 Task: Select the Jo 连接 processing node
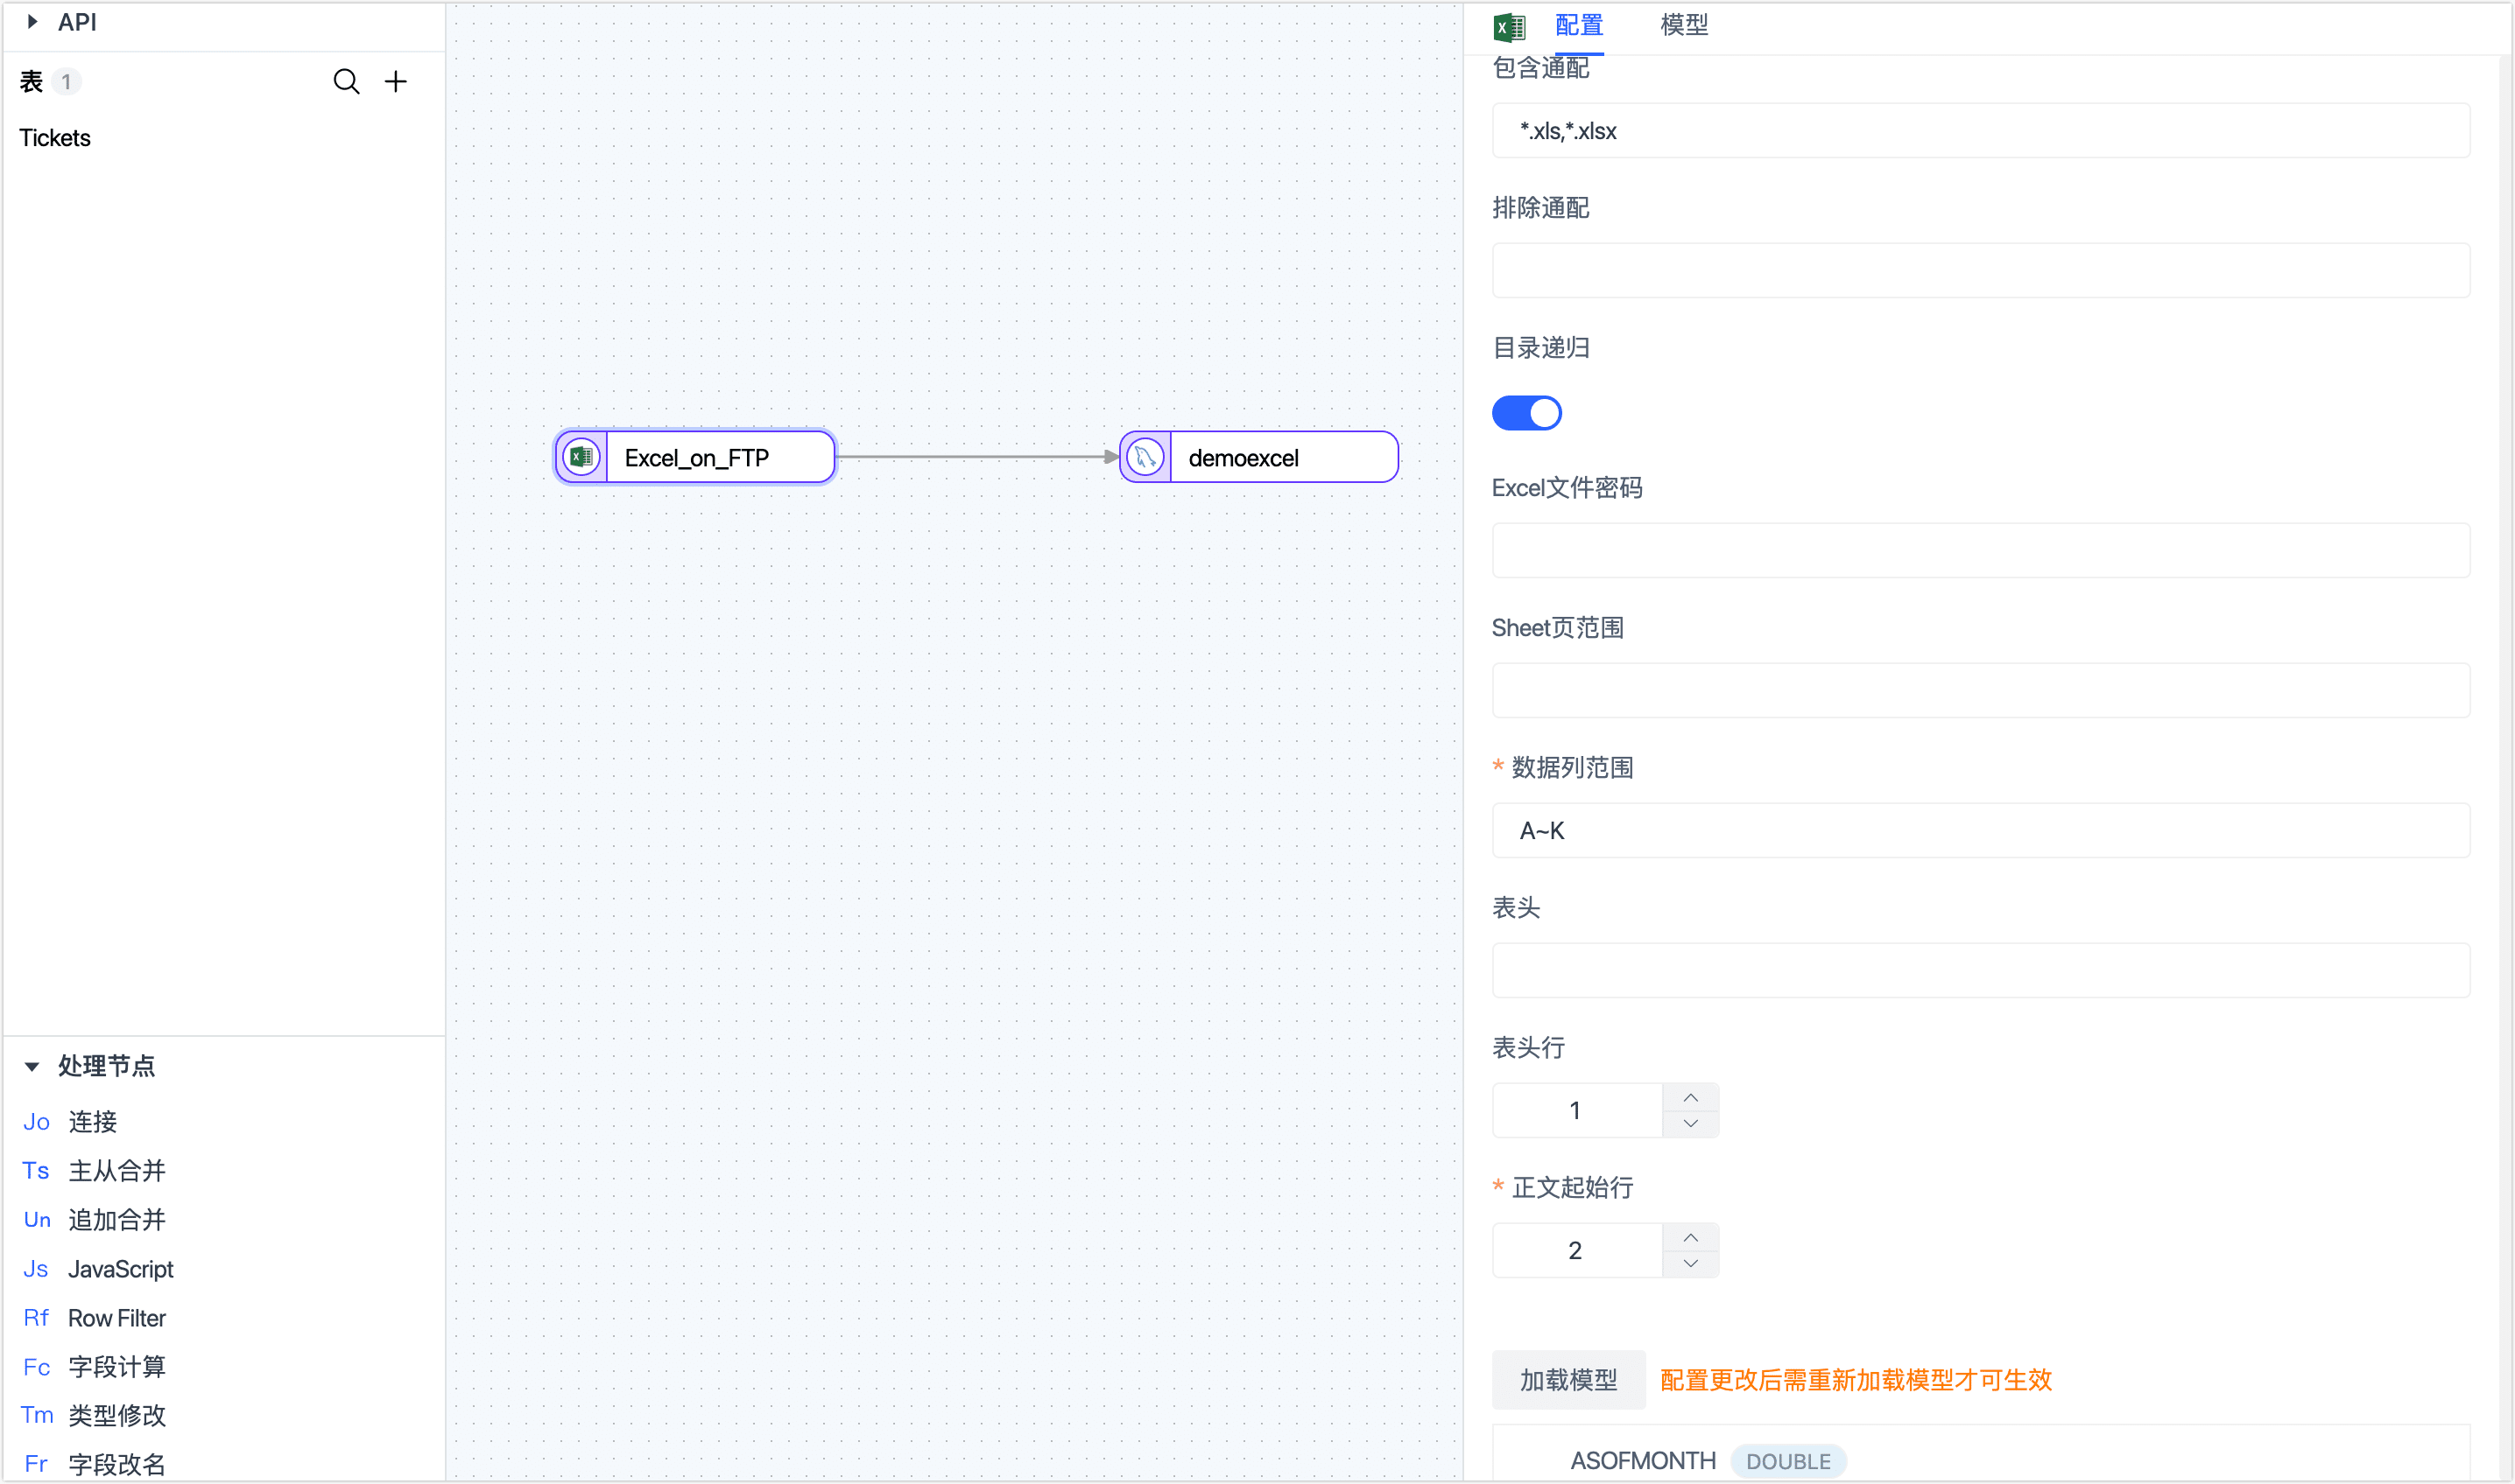coord(92,1121)
